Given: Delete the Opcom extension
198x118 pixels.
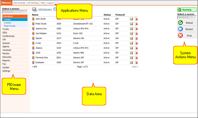Looking at the screenshot, I should click(x=136, y=38).
